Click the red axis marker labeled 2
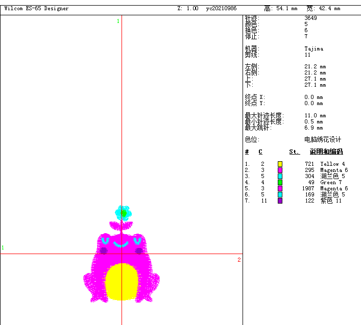The height and width of the screenshot is (325, 361). tap(239, 260)
